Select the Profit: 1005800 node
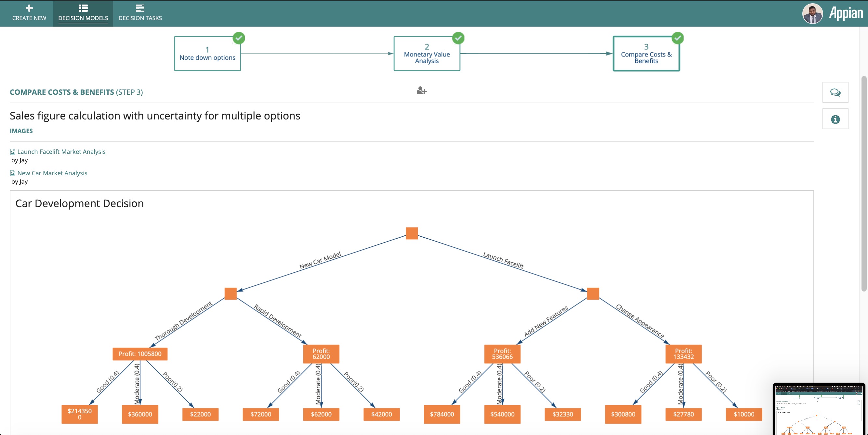The width and height of the screenshot is (868, 435). (140, 354)
